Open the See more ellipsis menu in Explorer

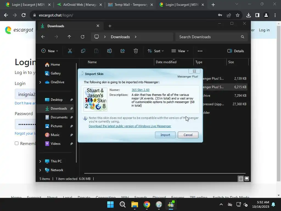(x=200, y=51)
